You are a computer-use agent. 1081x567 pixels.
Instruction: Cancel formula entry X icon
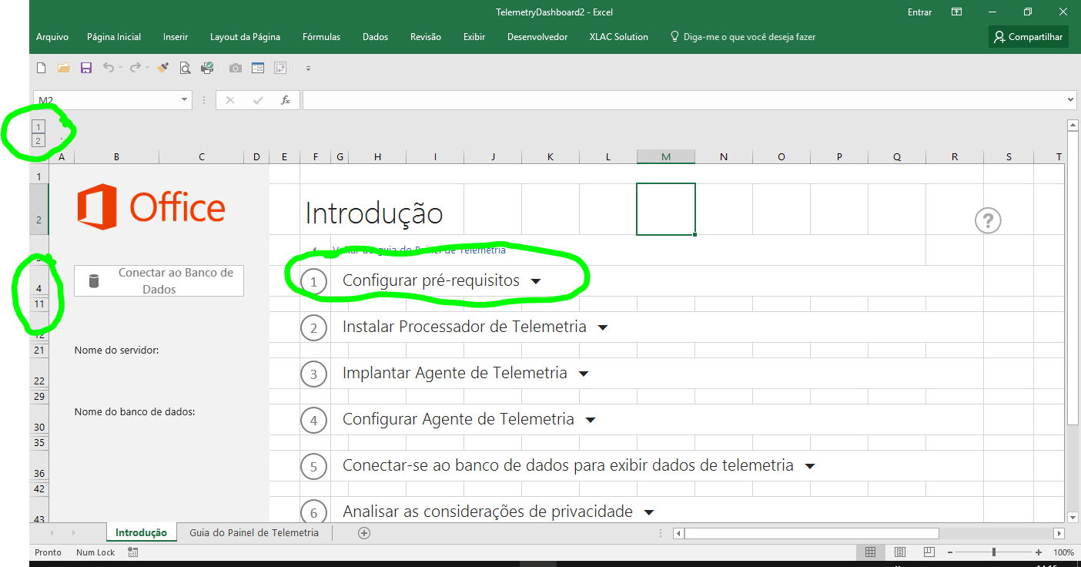(229, 100)
